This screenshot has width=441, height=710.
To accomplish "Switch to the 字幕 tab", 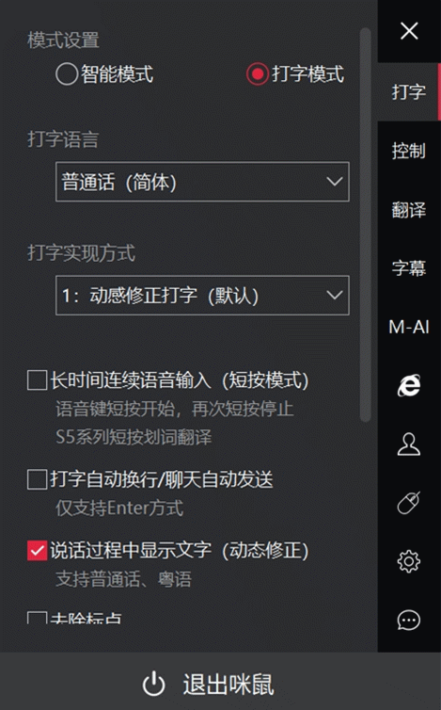I will pos(409,268).
